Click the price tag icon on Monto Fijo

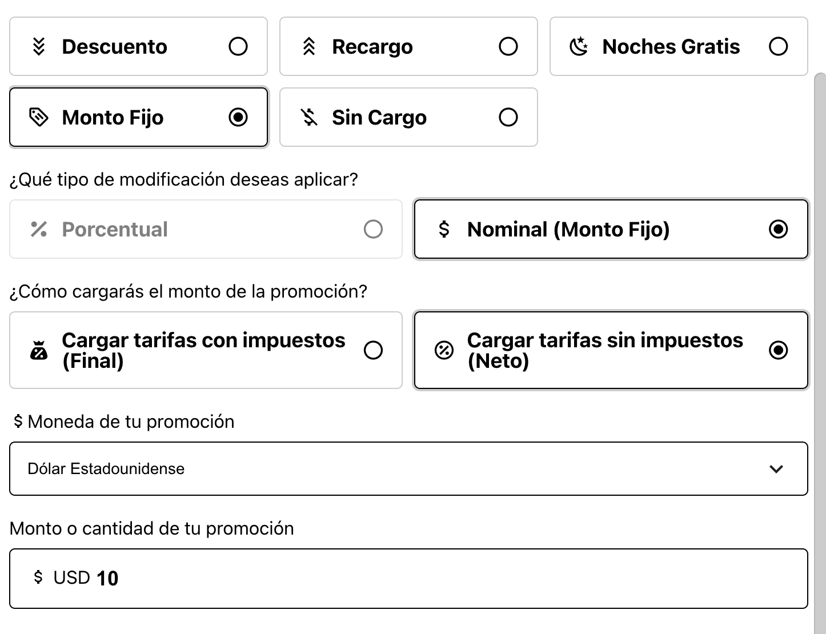(39, 117)
